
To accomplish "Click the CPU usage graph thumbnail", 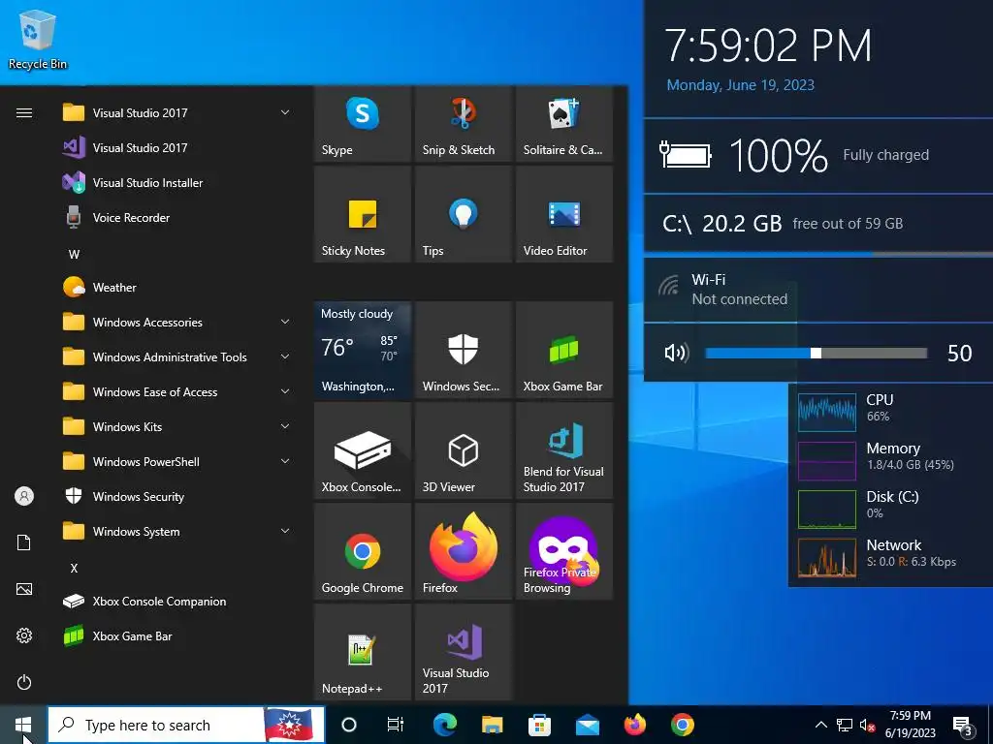I will pyautogui.click(x=826, y=413).
